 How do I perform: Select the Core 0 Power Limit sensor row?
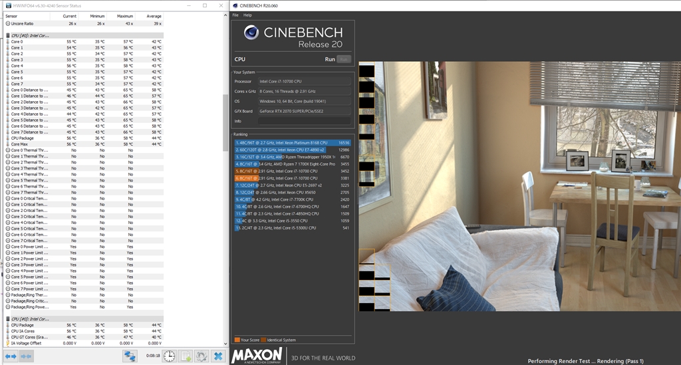84,247
